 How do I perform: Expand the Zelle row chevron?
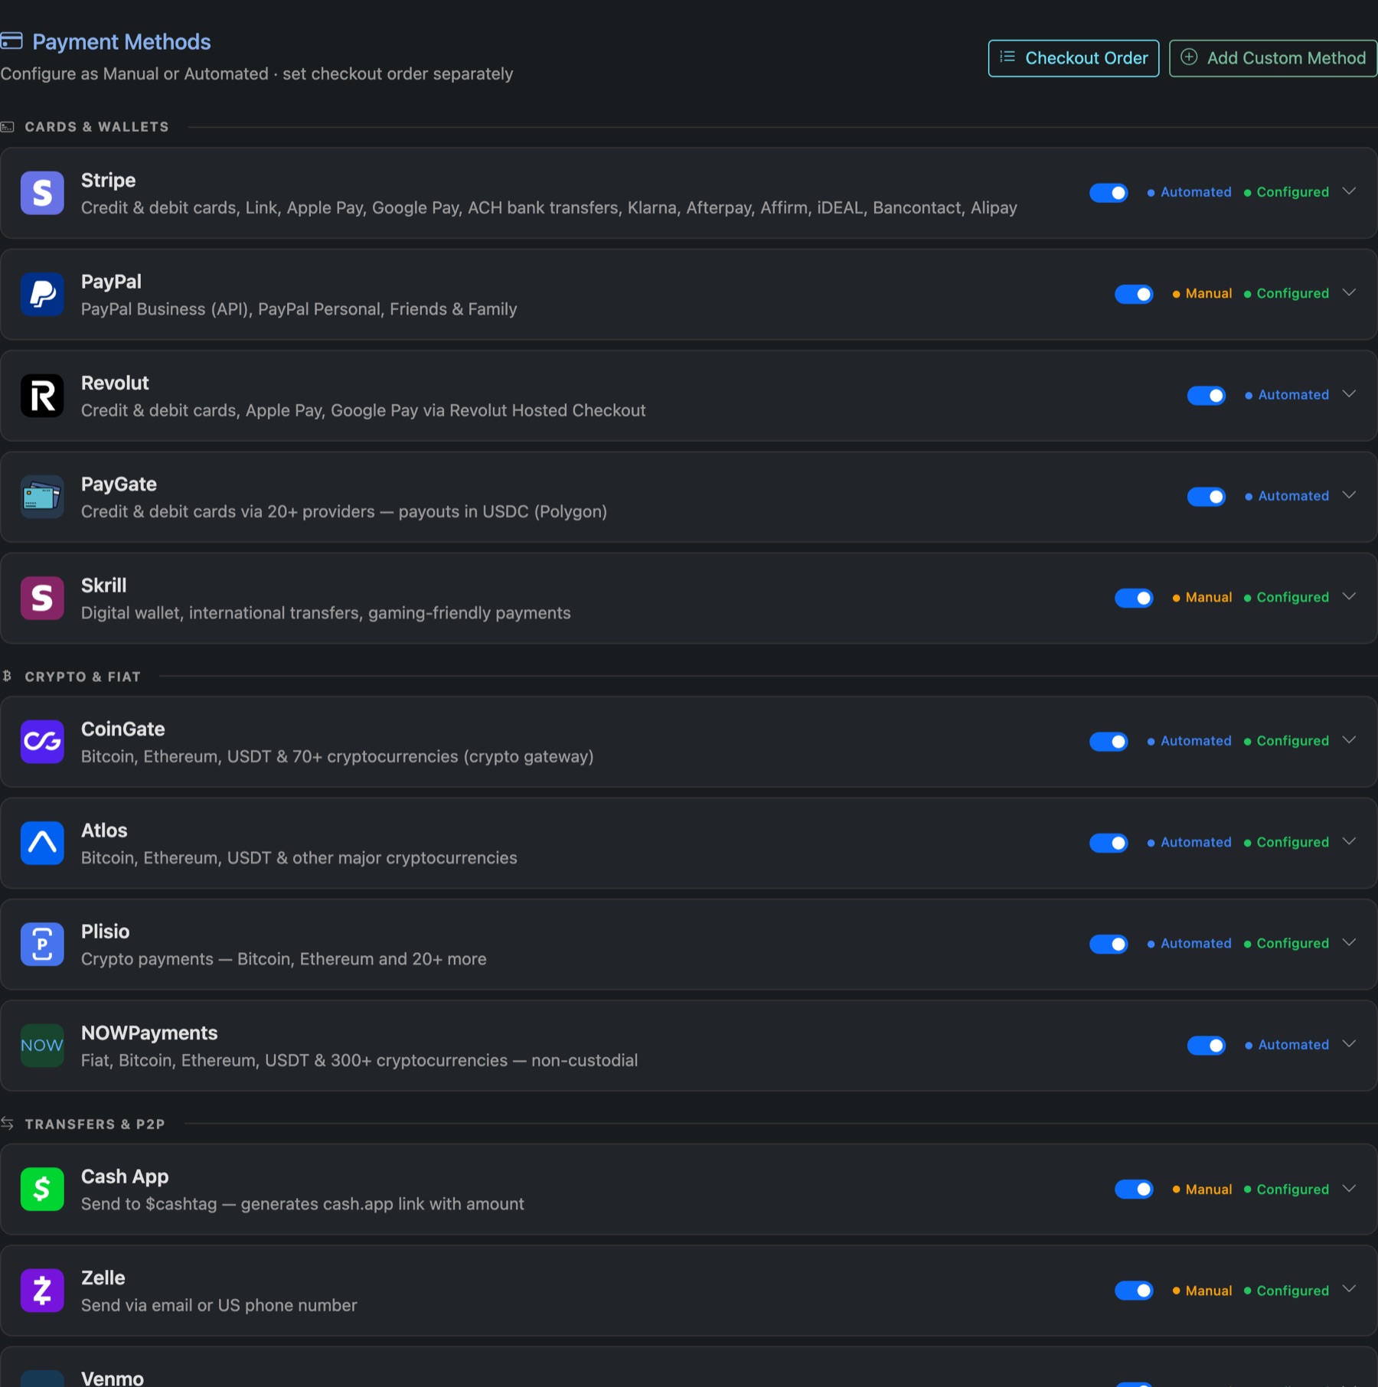(x=1349, y=1289)
